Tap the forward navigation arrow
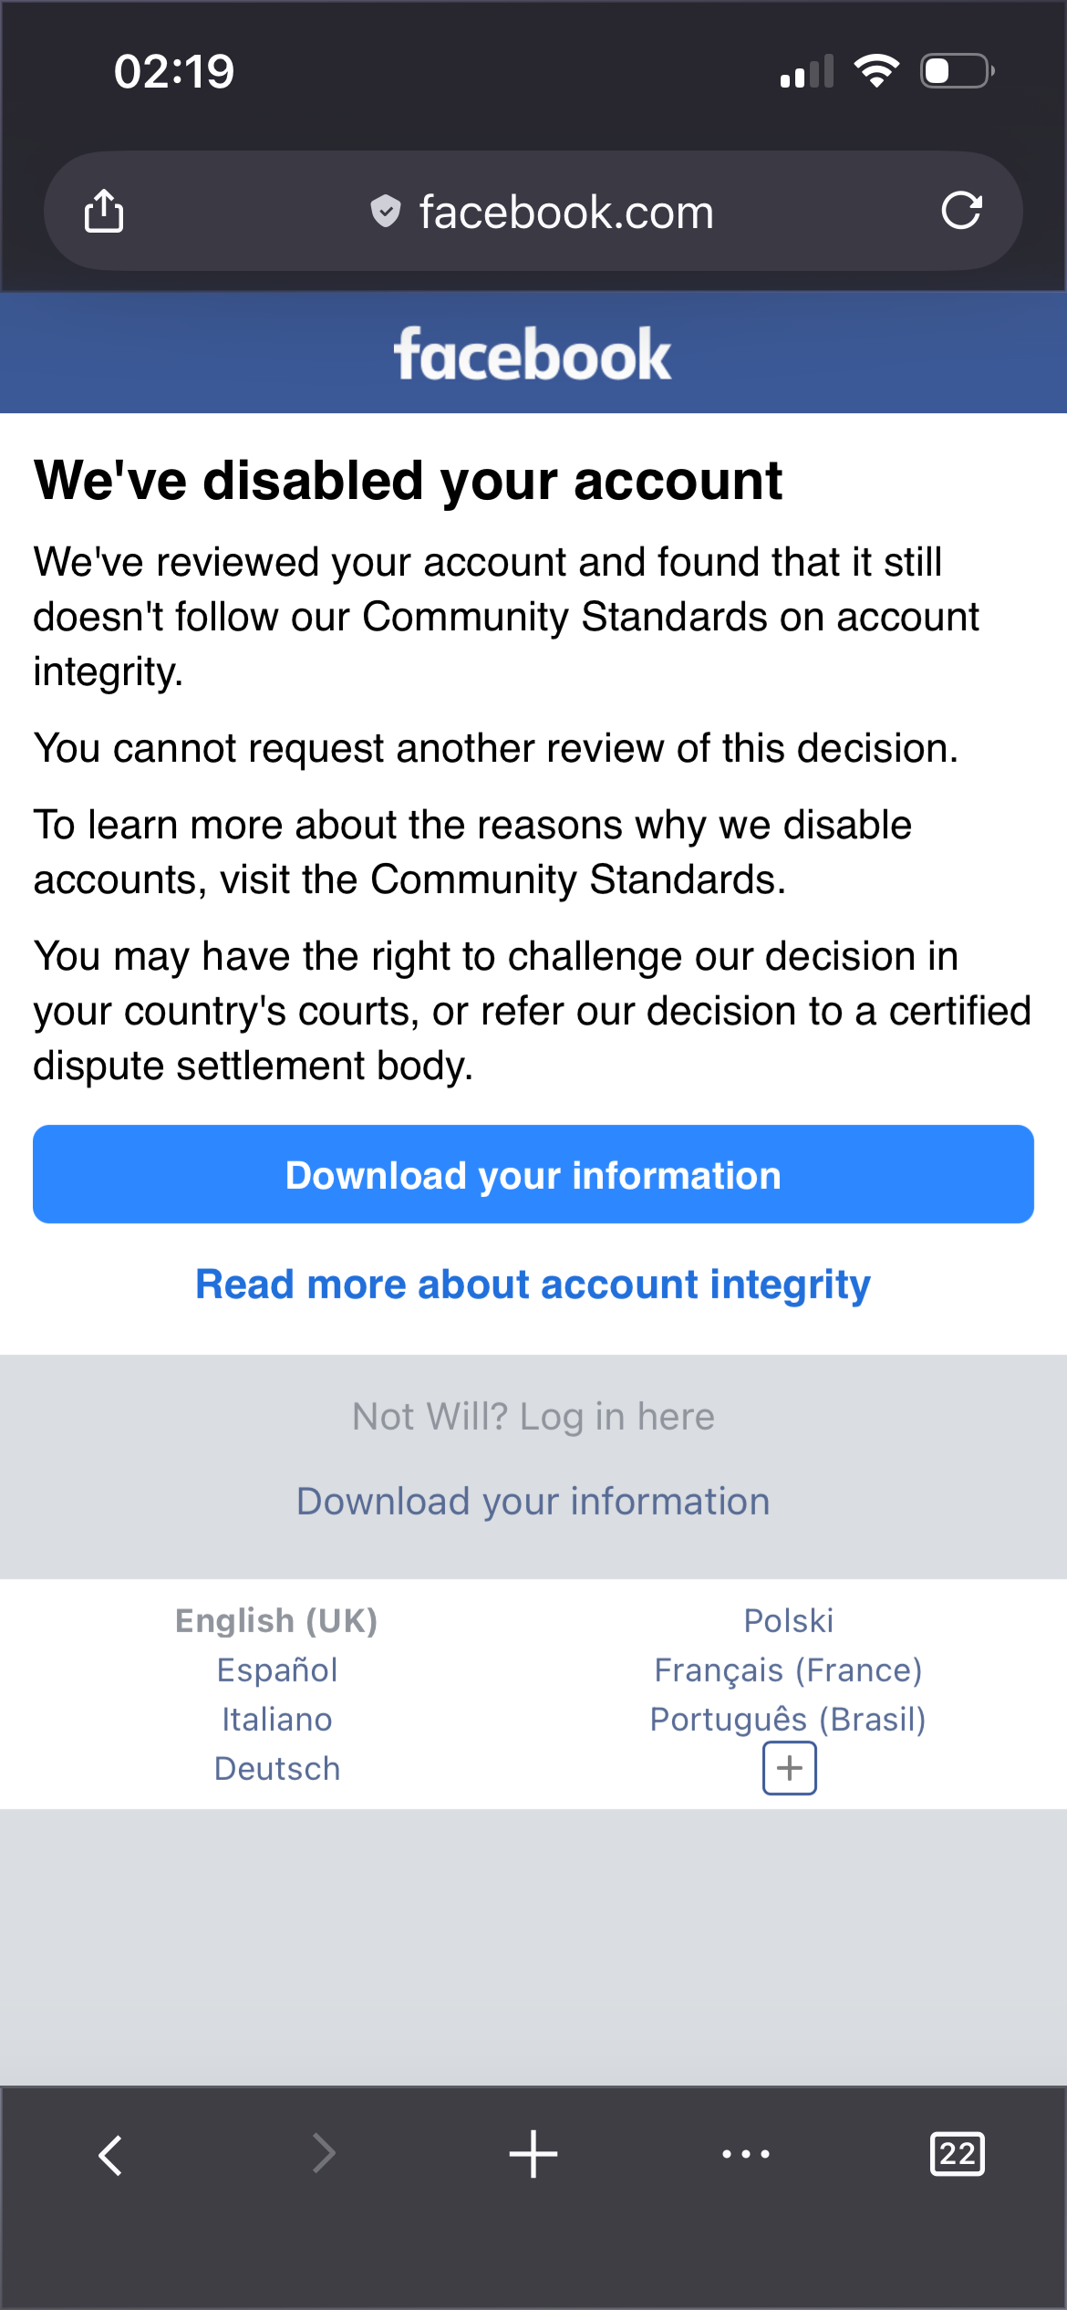 click(x=322, y=2154)
